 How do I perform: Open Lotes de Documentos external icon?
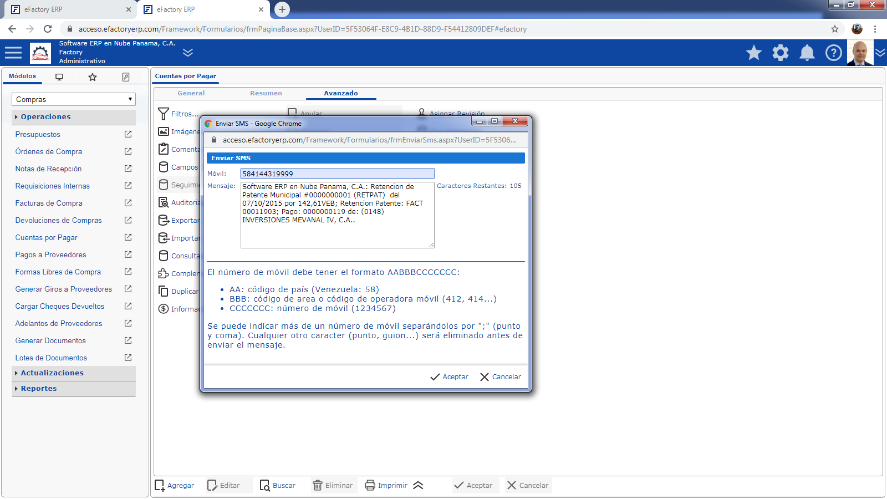pos(128,358)
